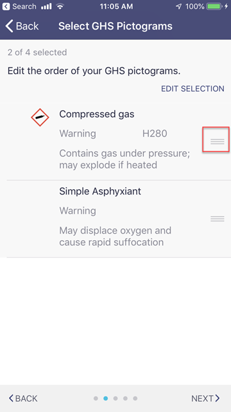Select the first page indicator dot
This screenshot has width=231, height=412.
coord(96,398)
